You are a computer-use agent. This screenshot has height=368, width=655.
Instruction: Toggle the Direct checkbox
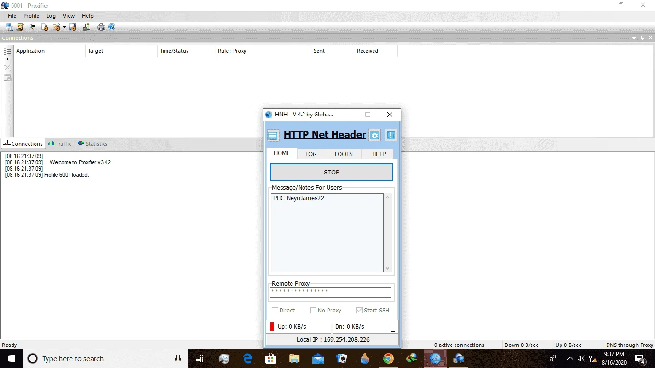pos(275,310)
